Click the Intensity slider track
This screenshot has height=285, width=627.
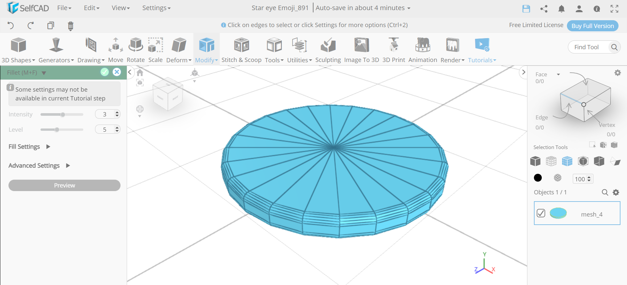click(62, 114)
